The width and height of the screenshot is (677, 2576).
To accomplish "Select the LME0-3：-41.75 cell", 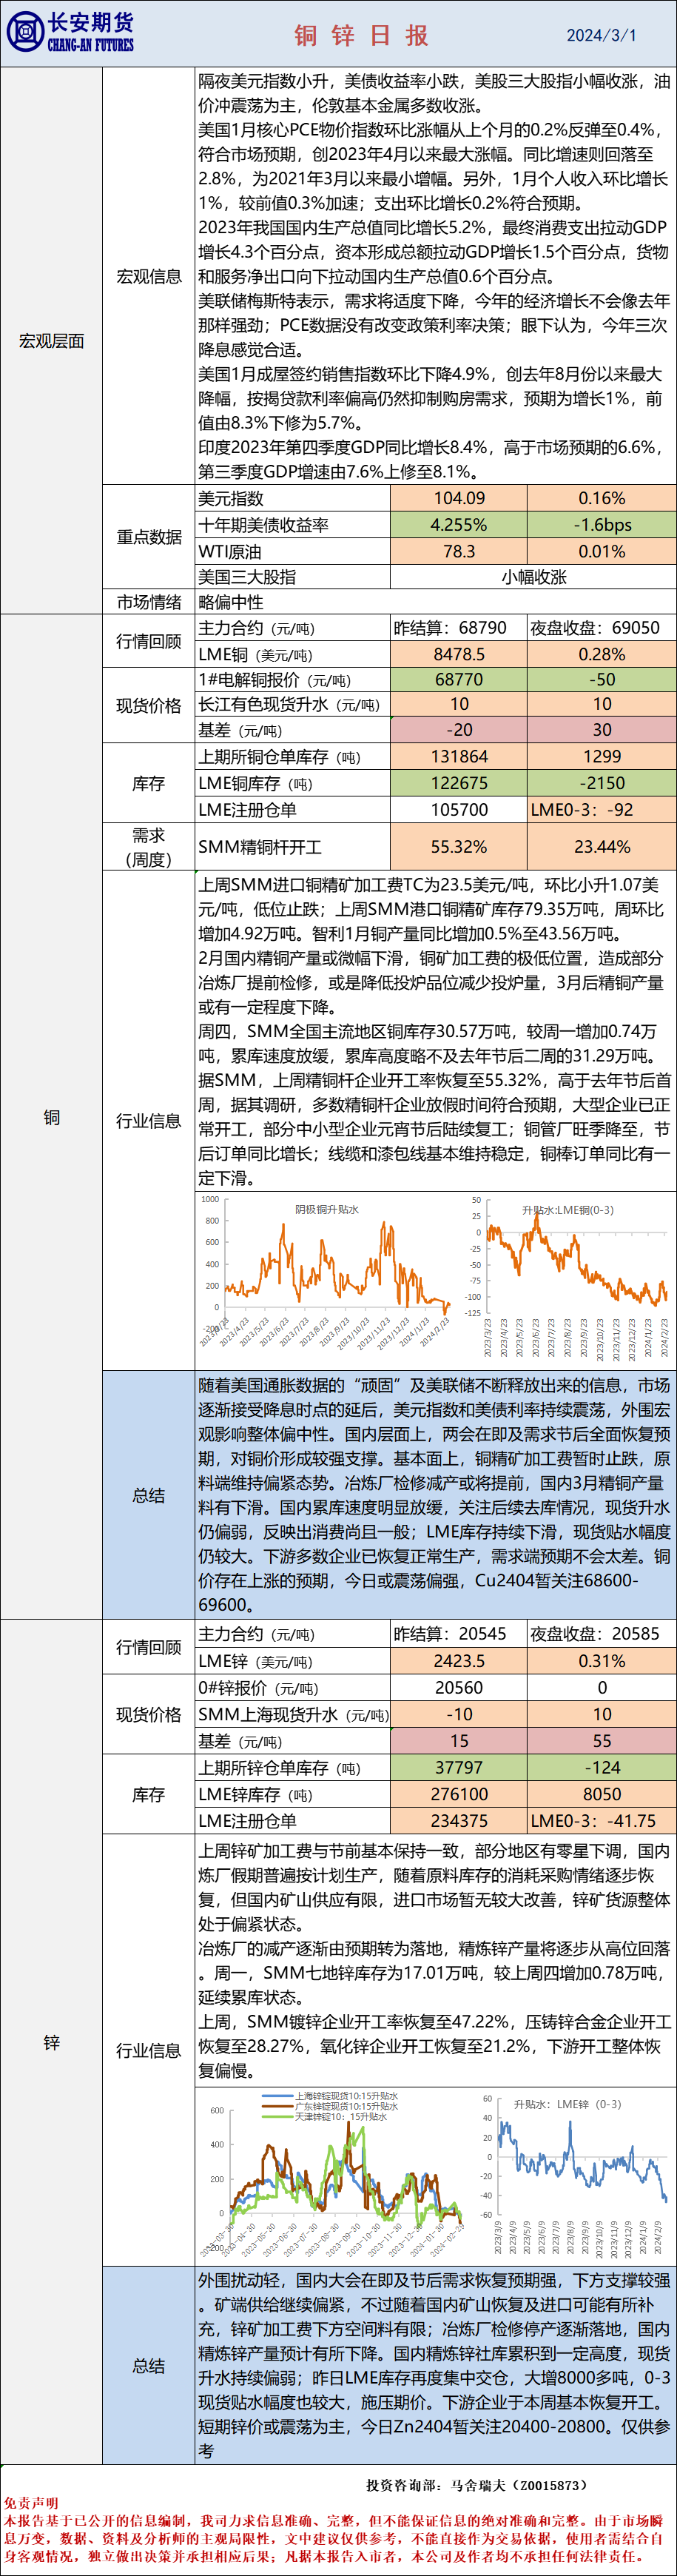I will [x=602, y=1820].
